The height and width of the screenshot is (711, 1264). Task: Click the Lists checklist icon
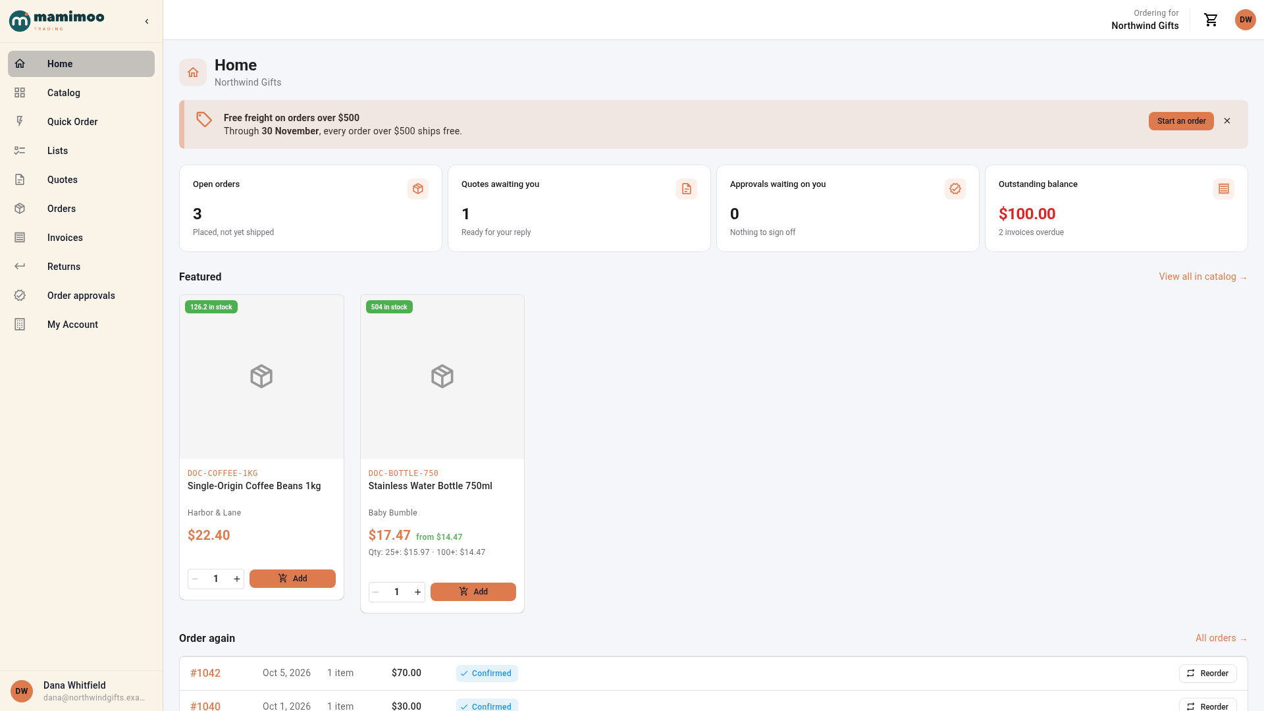[x=20, y=151]
